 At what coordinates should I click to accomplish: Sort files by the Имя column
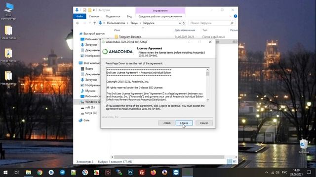117,30
